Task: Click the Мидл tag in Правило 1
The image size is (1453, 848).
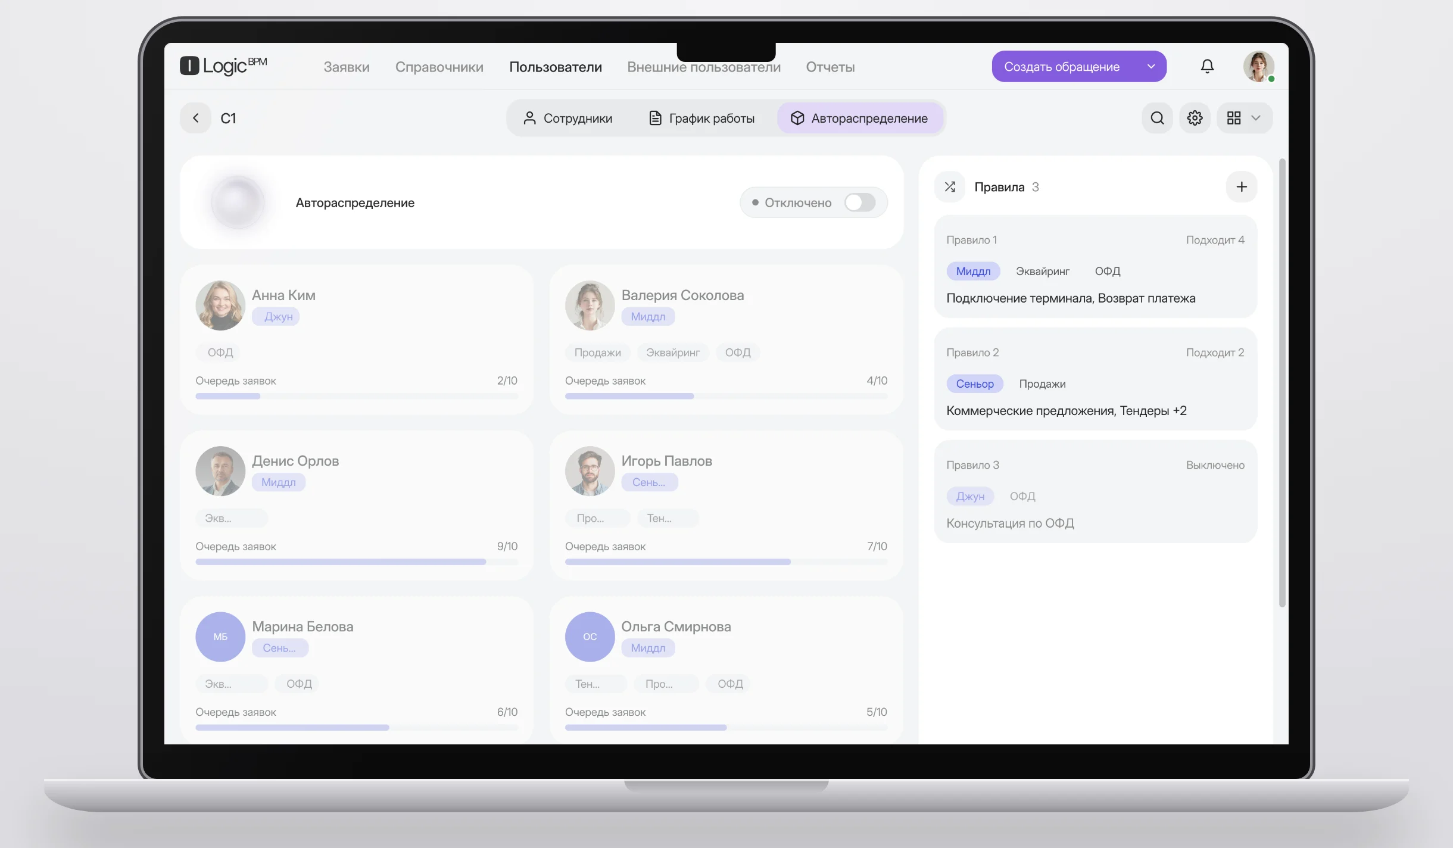Action: pos(973,271)
